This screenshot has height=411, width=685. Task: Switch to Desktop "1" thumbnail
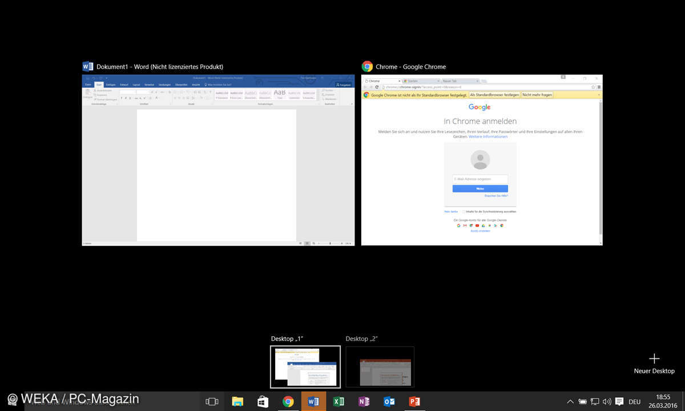[x=305, y=366]
